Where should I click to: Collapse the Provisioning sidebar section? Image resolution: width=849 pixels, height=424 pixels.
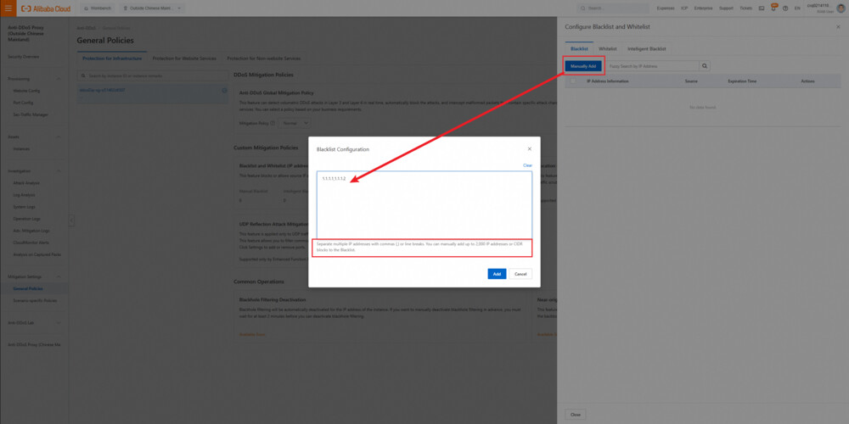pos(59,79)
